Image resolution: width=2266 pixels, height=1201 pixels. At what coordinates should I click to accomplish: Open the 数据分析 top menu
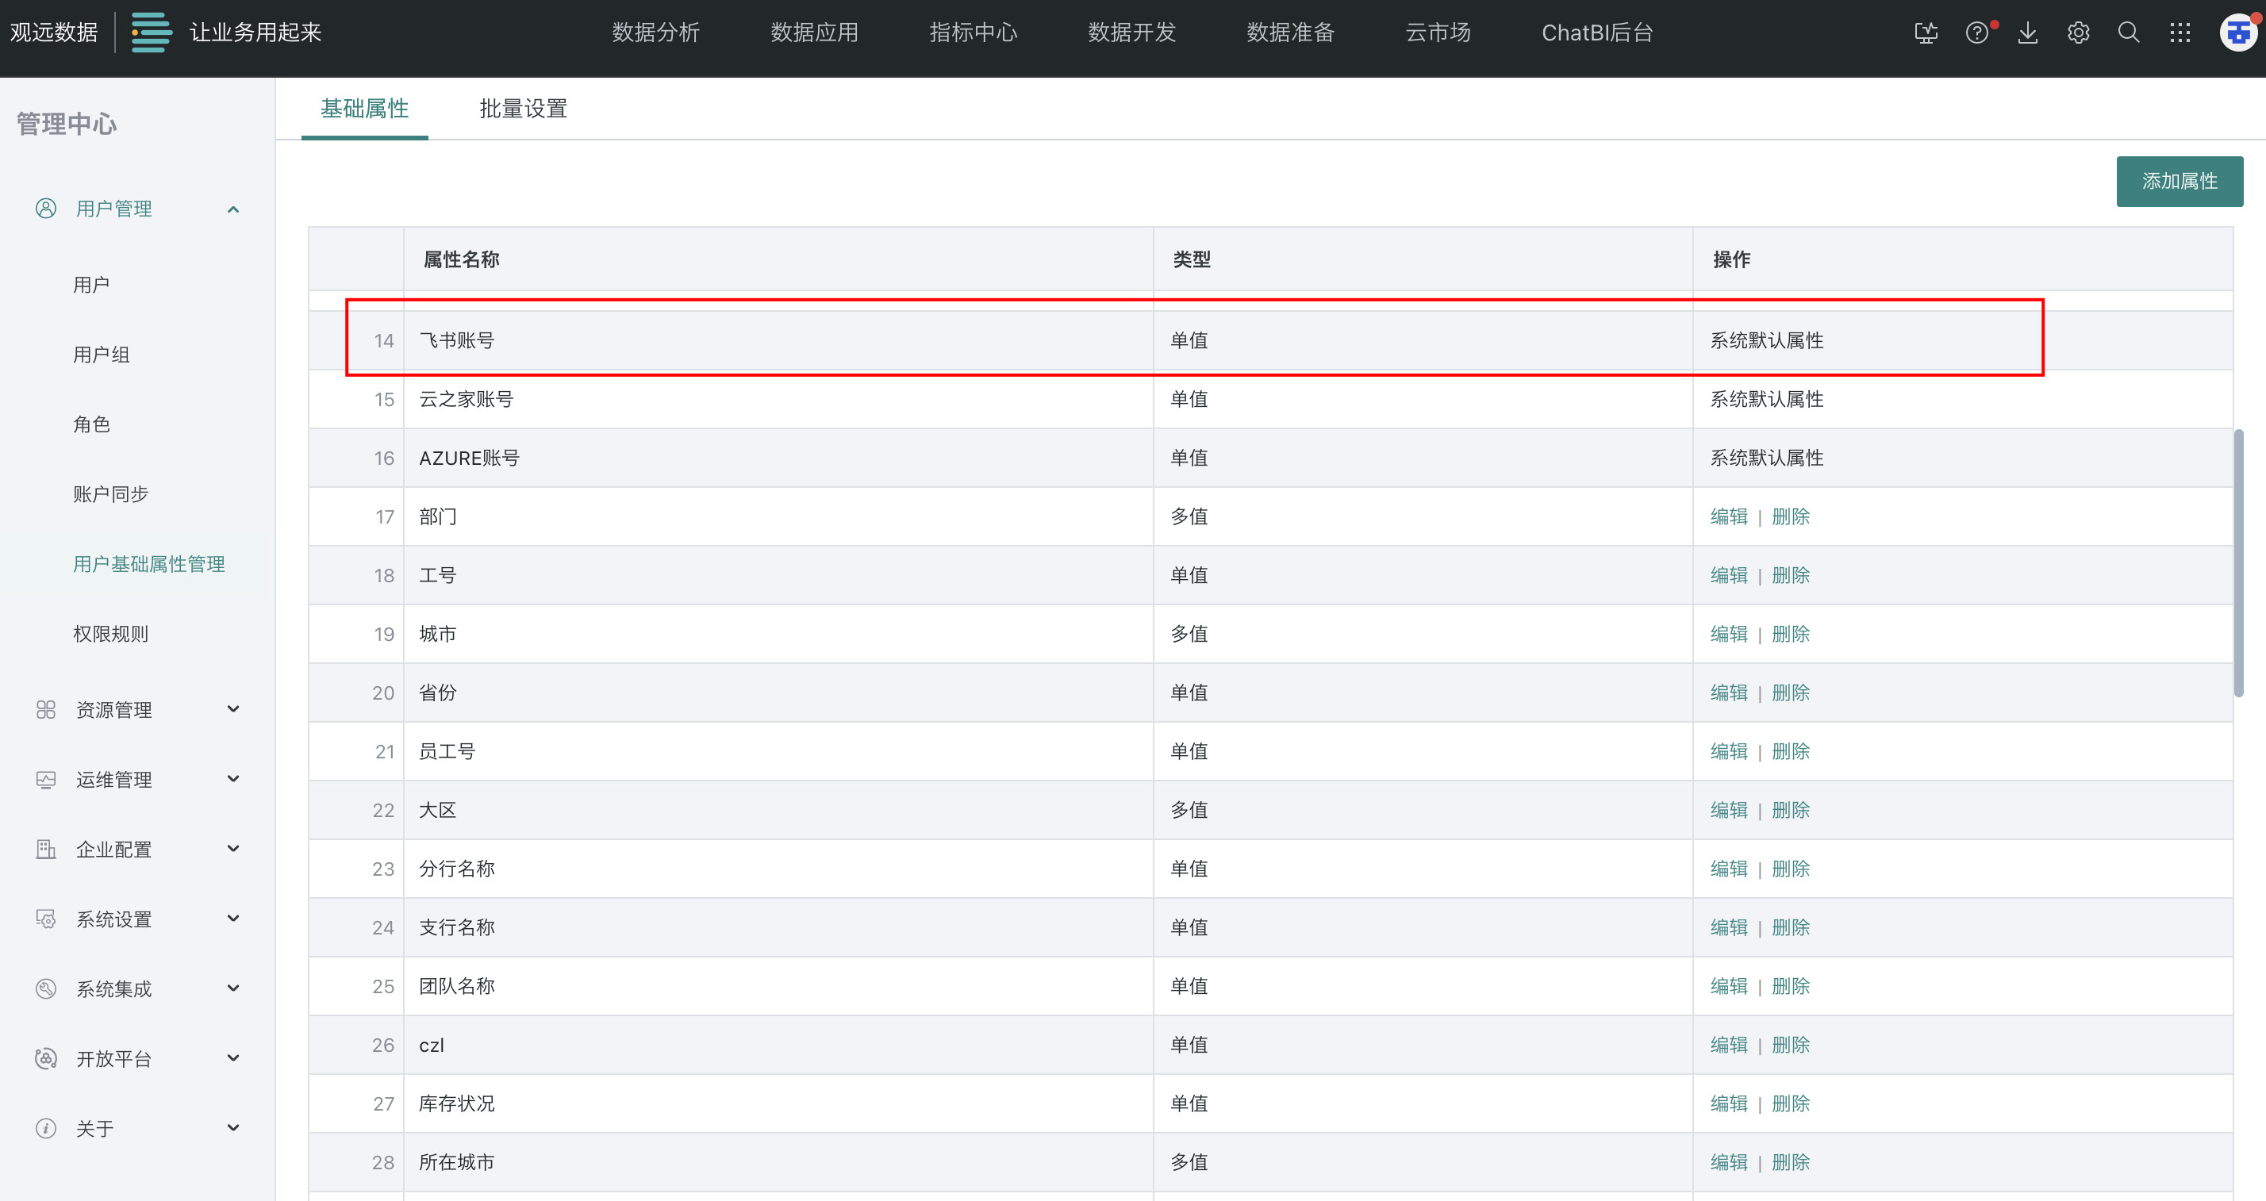click(x=655, y=33)
